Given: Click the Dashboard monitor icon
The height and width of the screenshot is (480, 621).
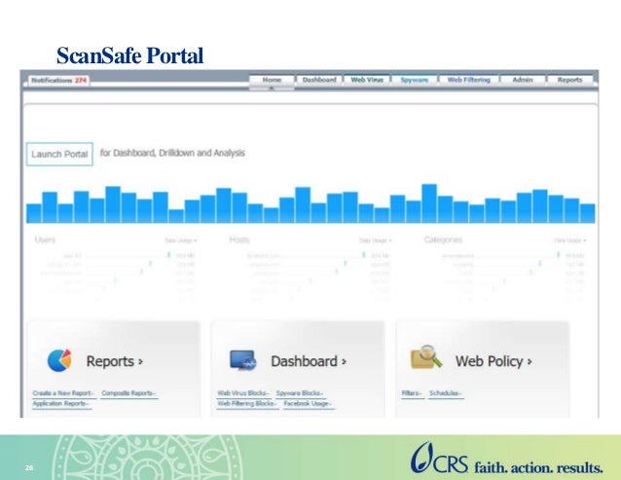Looking at the screenshot, I should pyautogui.click(x=243, y=360).
